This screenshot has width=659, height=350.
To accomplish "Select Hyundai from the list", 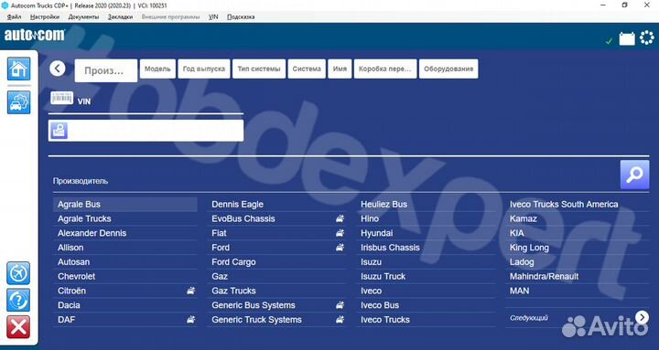I will click(x=427, y=233).
